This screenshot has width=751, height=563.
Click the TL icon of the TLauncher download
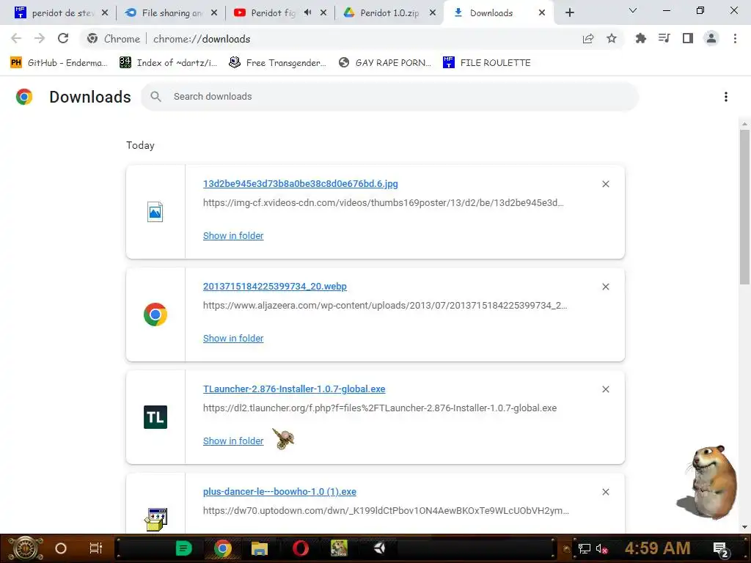pyautogui.click(x=155, y=417)
